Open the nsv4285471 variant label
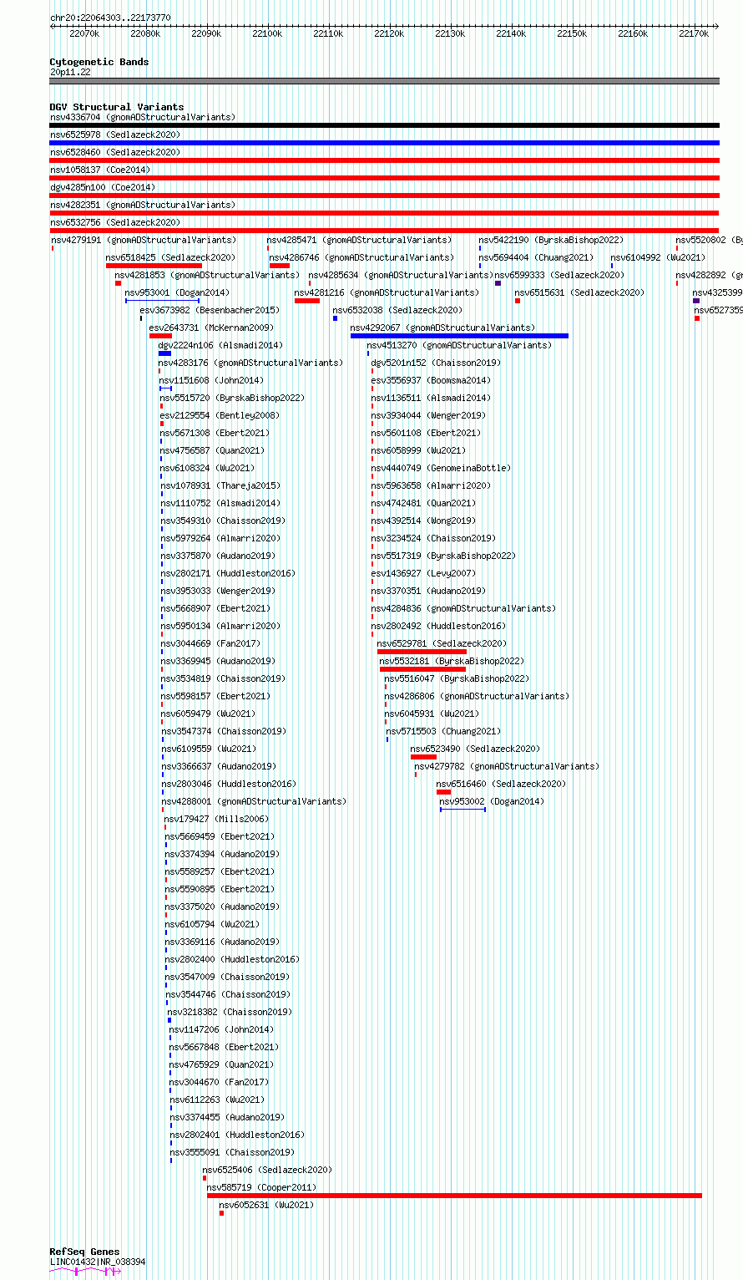Screen dimensions: 743x1280 (x=360, y=240)
